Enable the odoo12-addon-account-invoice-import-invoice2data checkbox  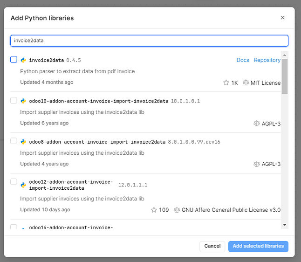pos(14,182)
